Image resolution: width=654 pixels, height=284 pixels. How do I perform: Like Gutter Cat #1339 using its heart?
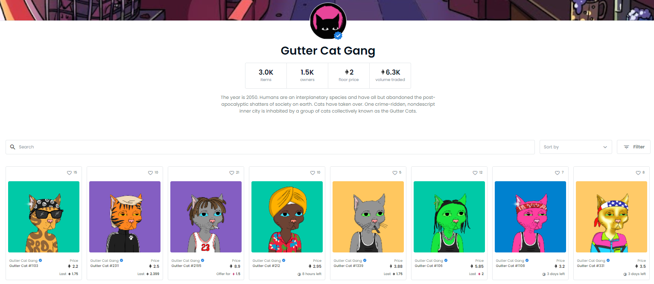coord(395,173)
